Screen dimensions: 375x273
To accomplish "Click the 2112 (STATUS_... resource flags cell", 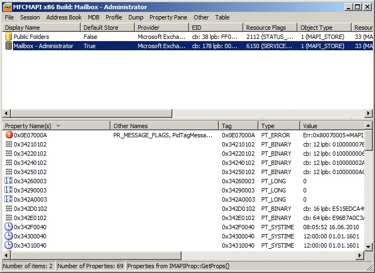I will pyautogui.click(x=269, y=37).
